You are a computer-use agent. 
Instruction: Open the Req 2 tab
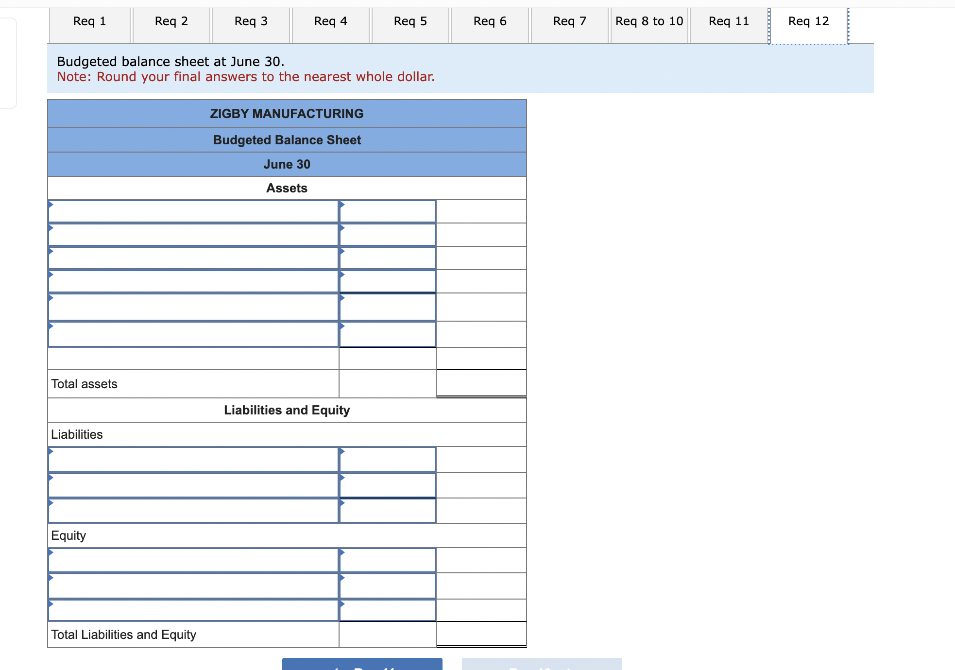click(171, 21)
